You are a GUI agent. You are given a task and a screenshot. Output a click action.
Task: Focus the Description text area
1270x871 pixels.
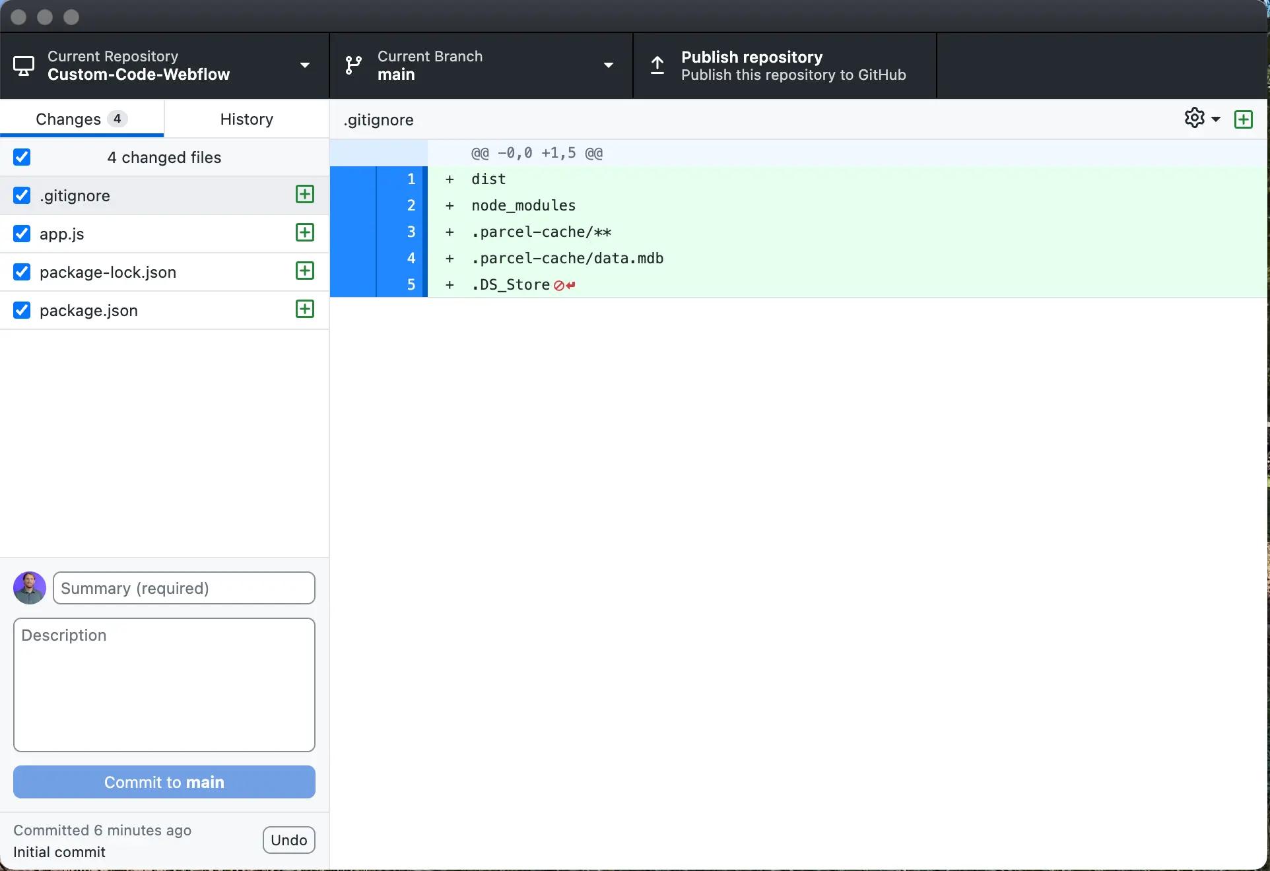[x=164, y=685]
